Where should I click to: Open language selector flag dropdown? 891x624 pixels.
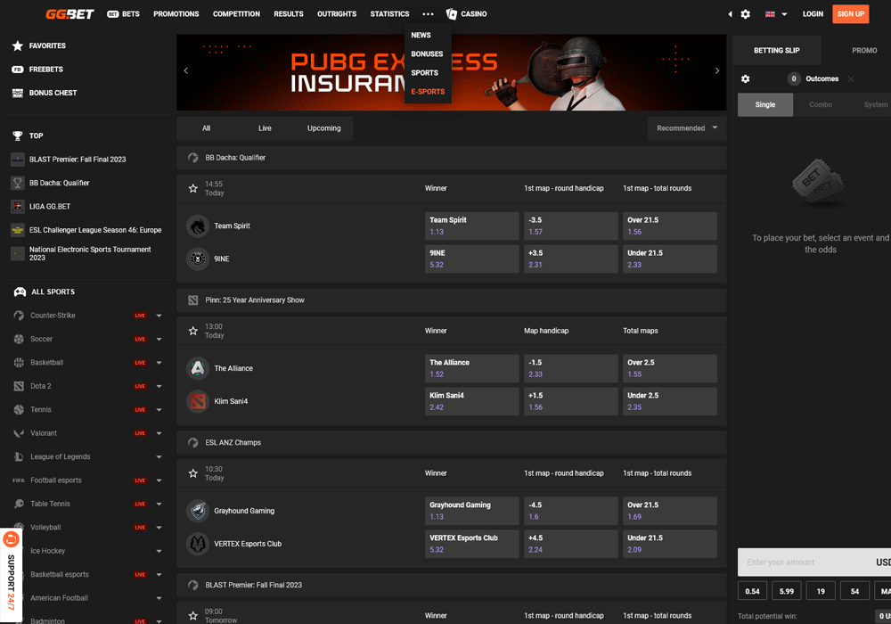pyautogui.click(x=776, y=14)
